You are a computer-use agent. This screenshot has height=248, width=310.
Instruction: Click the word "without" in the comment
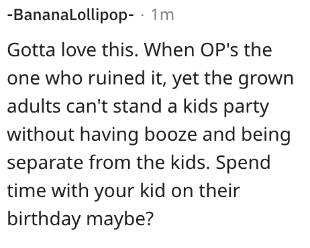pyautogui.click(x=41, y=134)
